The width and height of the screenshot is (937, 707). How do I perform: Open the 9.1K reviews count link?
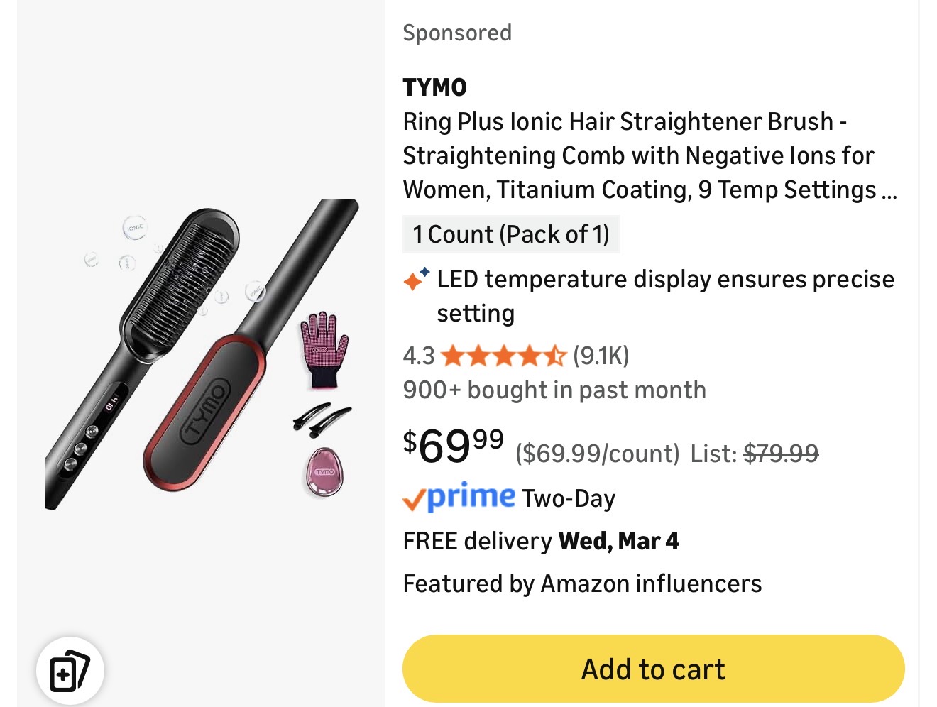pos(601,356)
